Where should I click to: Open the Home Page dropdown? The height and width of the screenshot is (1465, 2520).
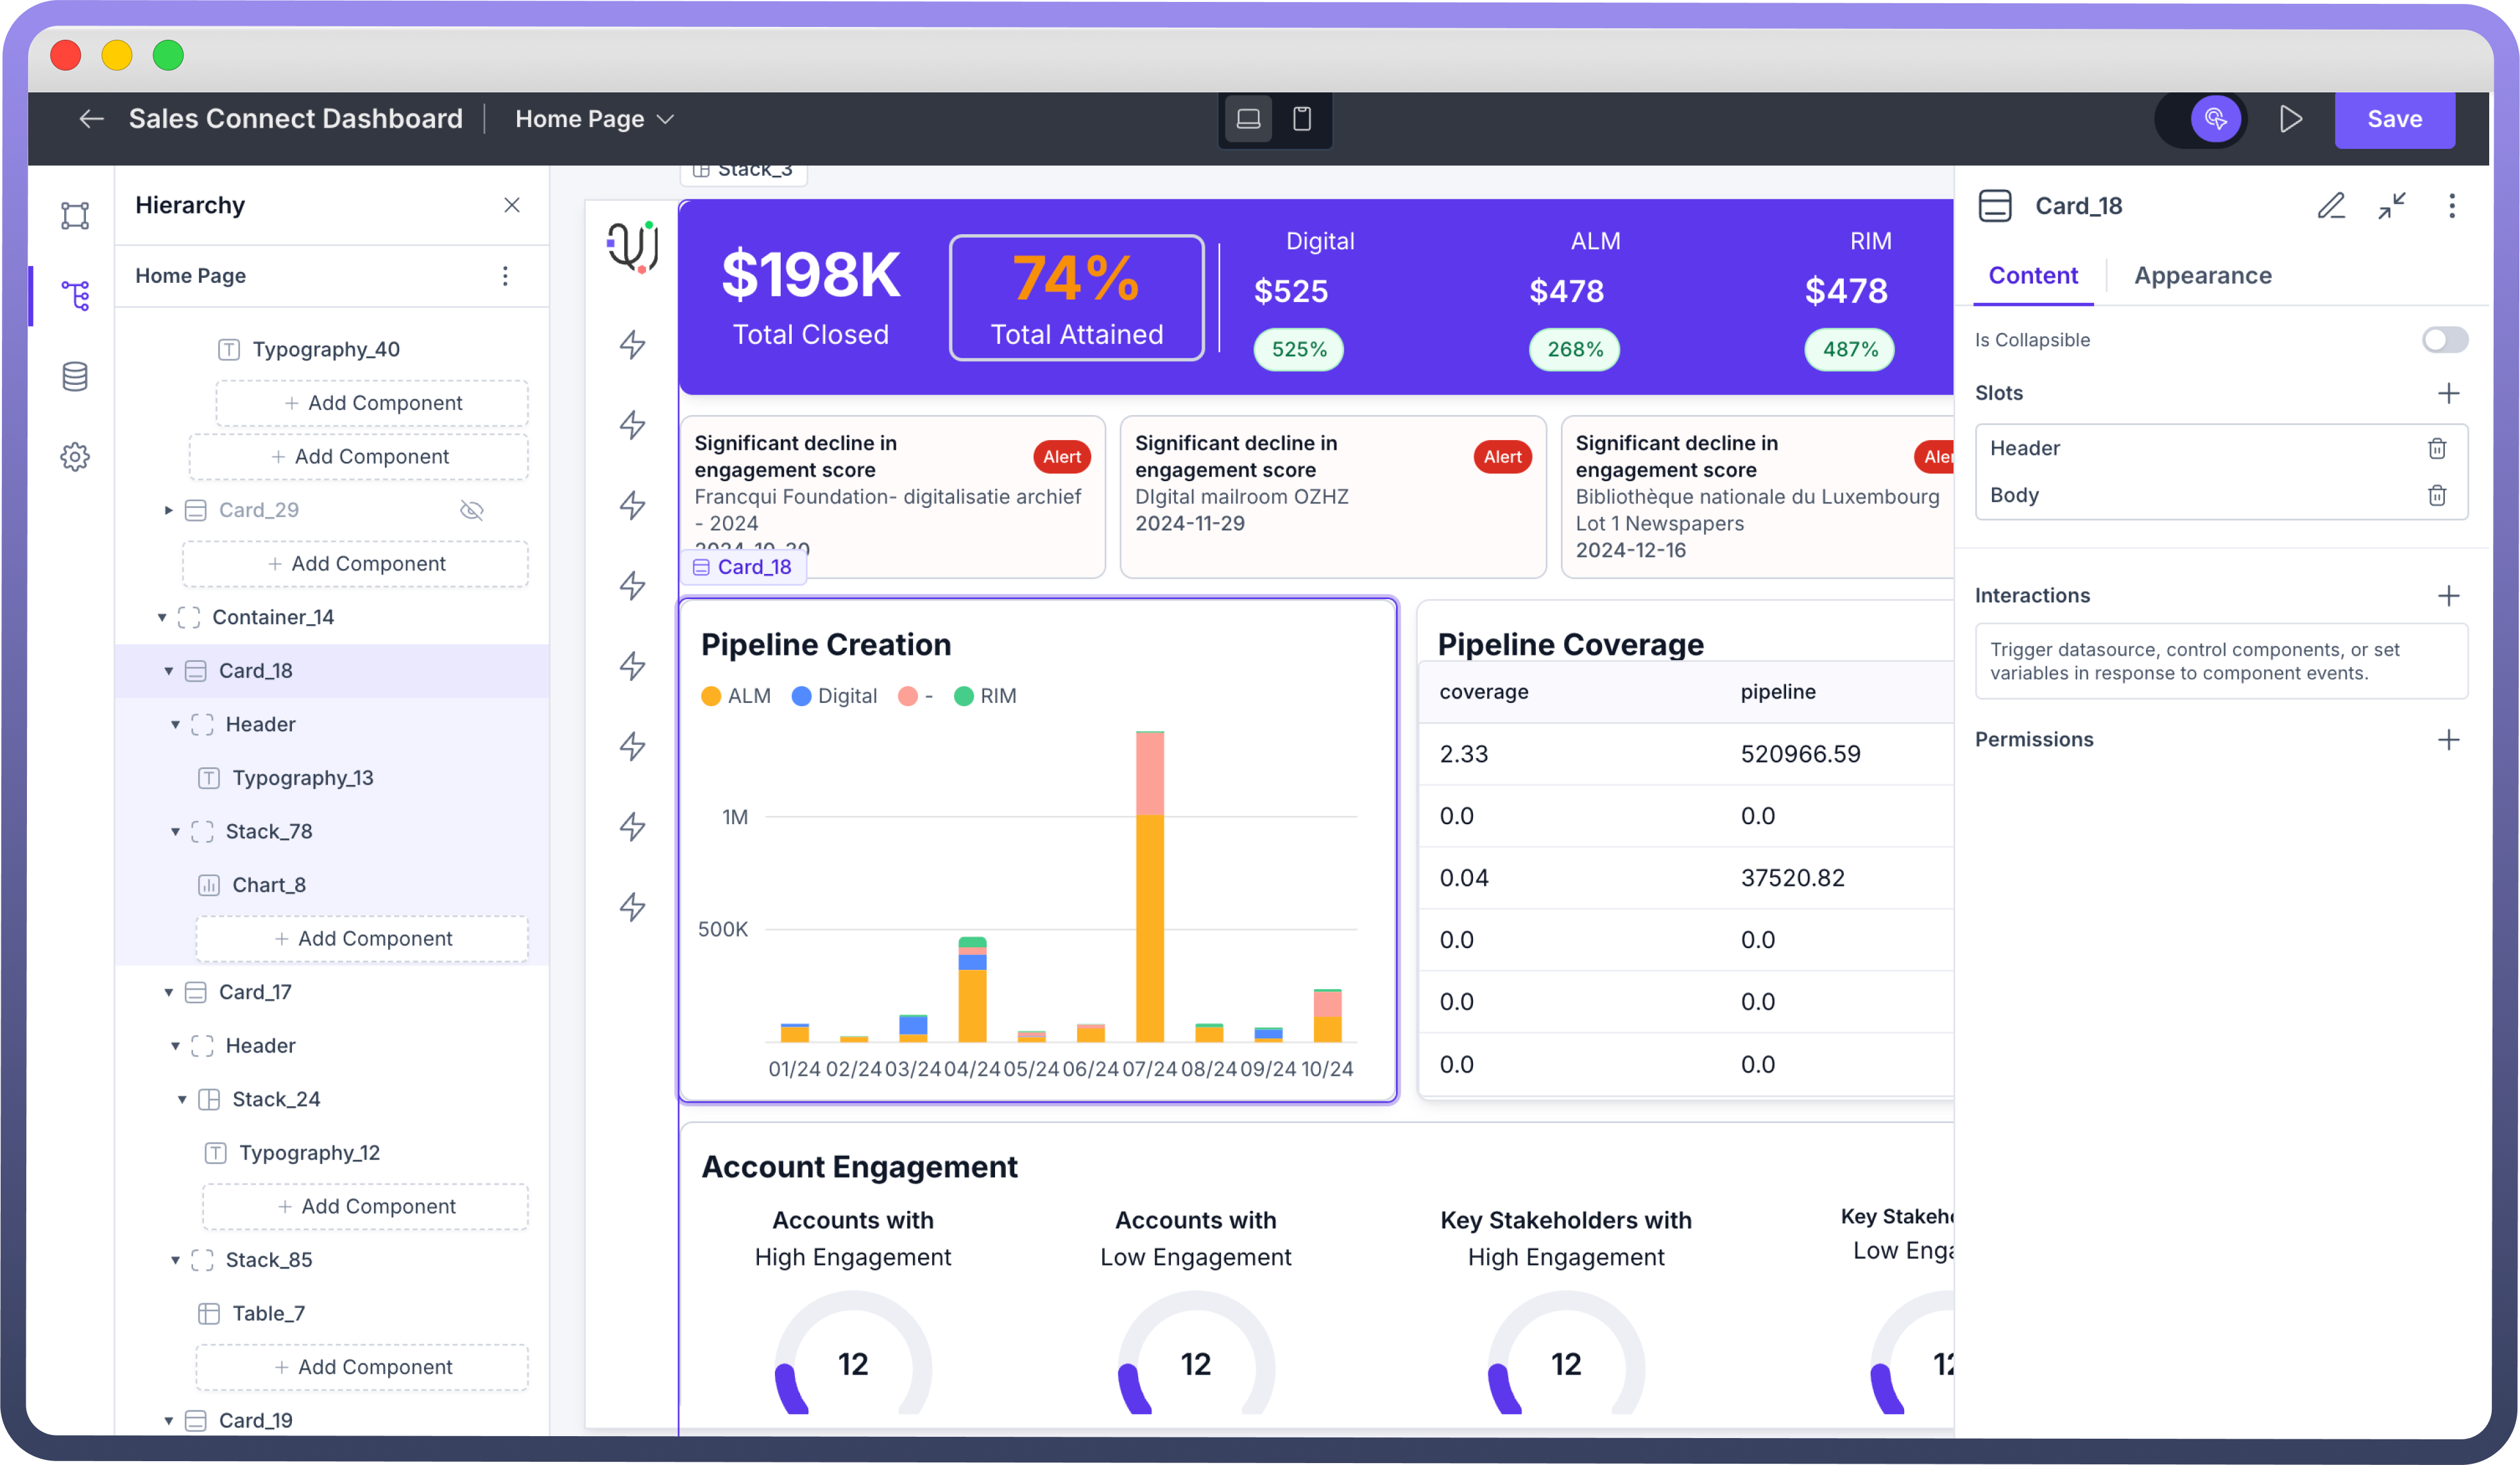[595, 119]
